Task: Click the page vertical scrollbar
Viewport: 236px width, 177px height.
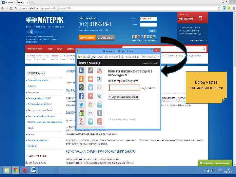Action: pyautogui.click(x=235, y=89)
